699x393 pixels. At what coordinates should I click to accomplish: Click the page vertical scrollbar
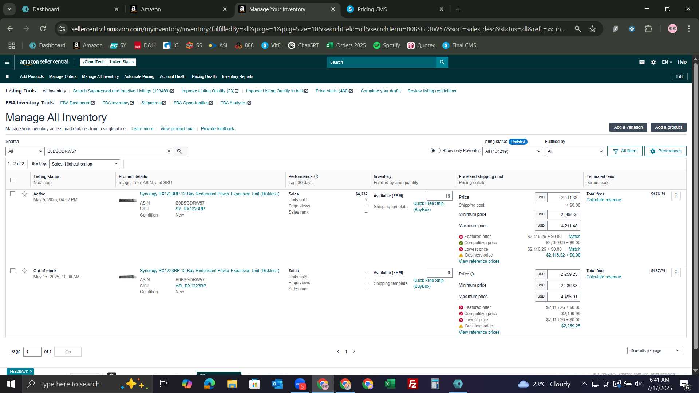tap(695, 206)
